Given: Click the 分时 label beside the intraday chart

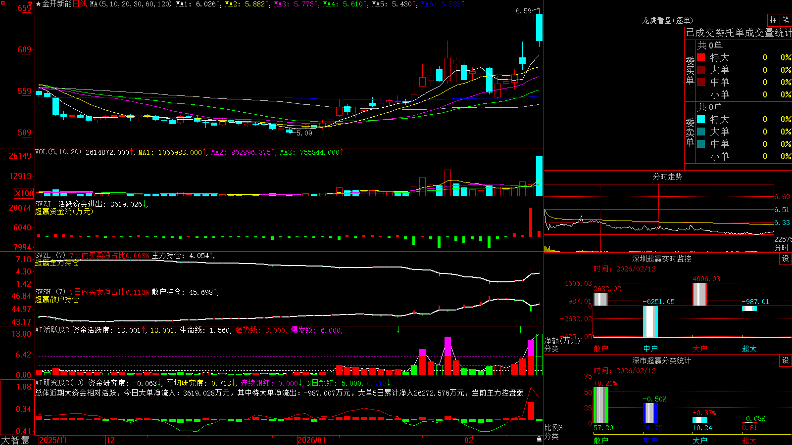Looking at the screenshot, I should tap(782, 247).
